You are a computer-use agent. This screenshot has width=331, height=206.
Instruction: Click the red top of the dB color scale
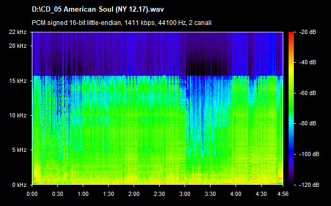291,34
